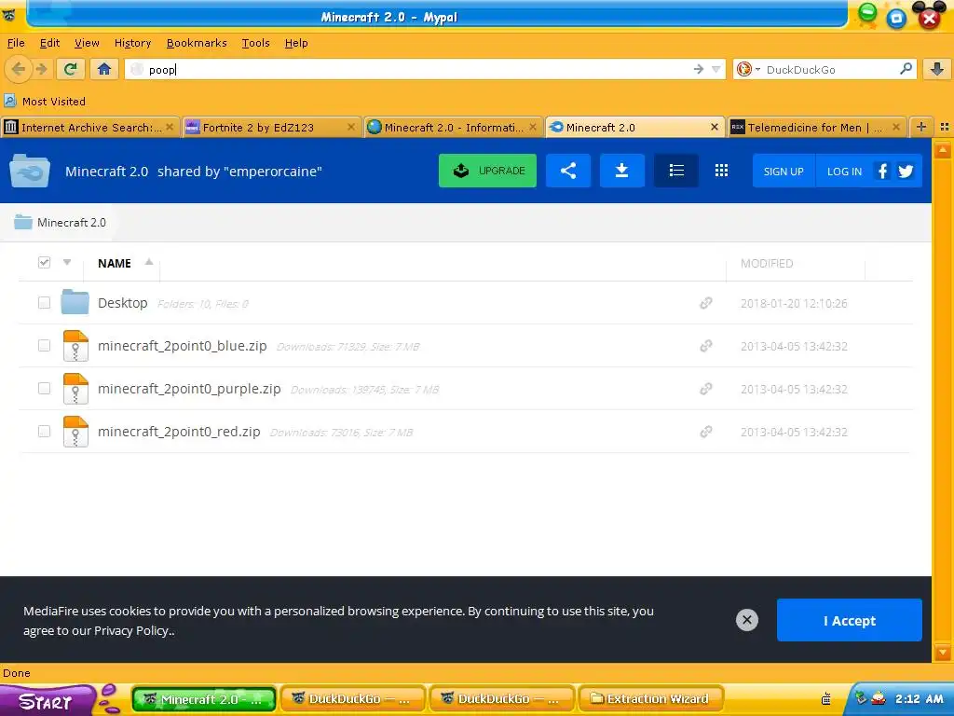The height and width of the screenshot is (716, 954).
Task: Switch to list view in MediaFire
Action: pyautogui.click(x=676, y=171)
